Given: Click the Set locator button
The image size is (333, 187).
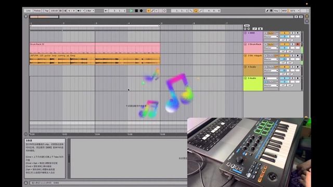Looking at the screenshot, I should point(247,25).
